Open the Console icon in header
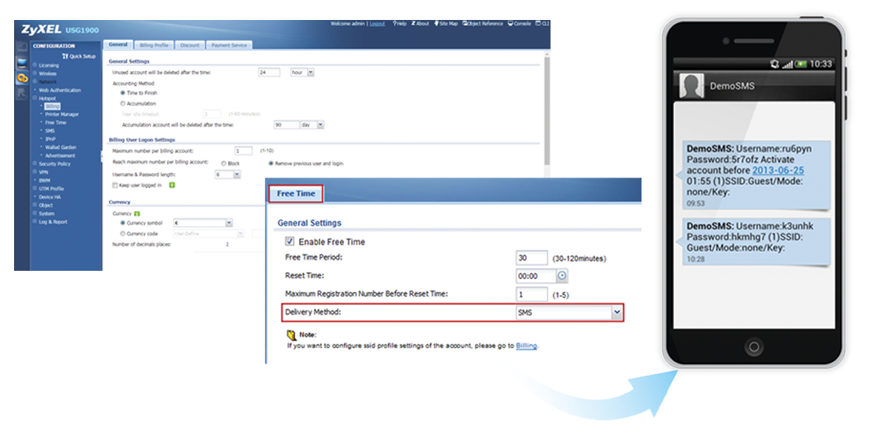The width and height of the screenshot is (888, 444). (522, 24)
